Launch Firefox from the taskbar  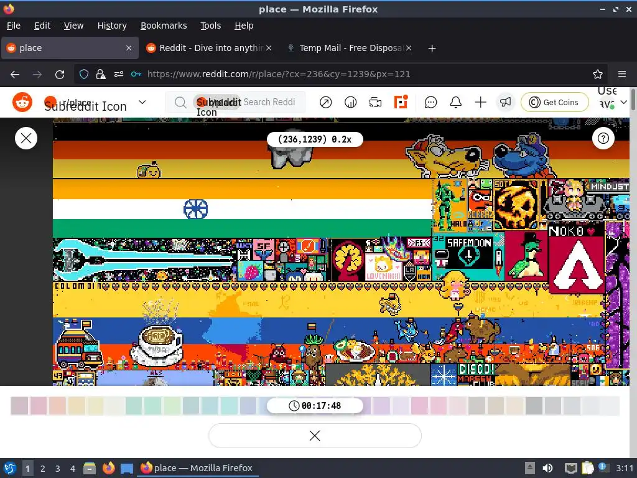[108, 468]
